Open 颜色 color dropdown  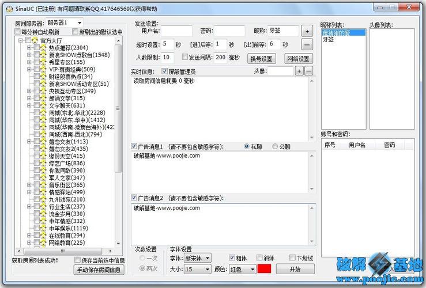pyautogui.click(x=252, y=270)
